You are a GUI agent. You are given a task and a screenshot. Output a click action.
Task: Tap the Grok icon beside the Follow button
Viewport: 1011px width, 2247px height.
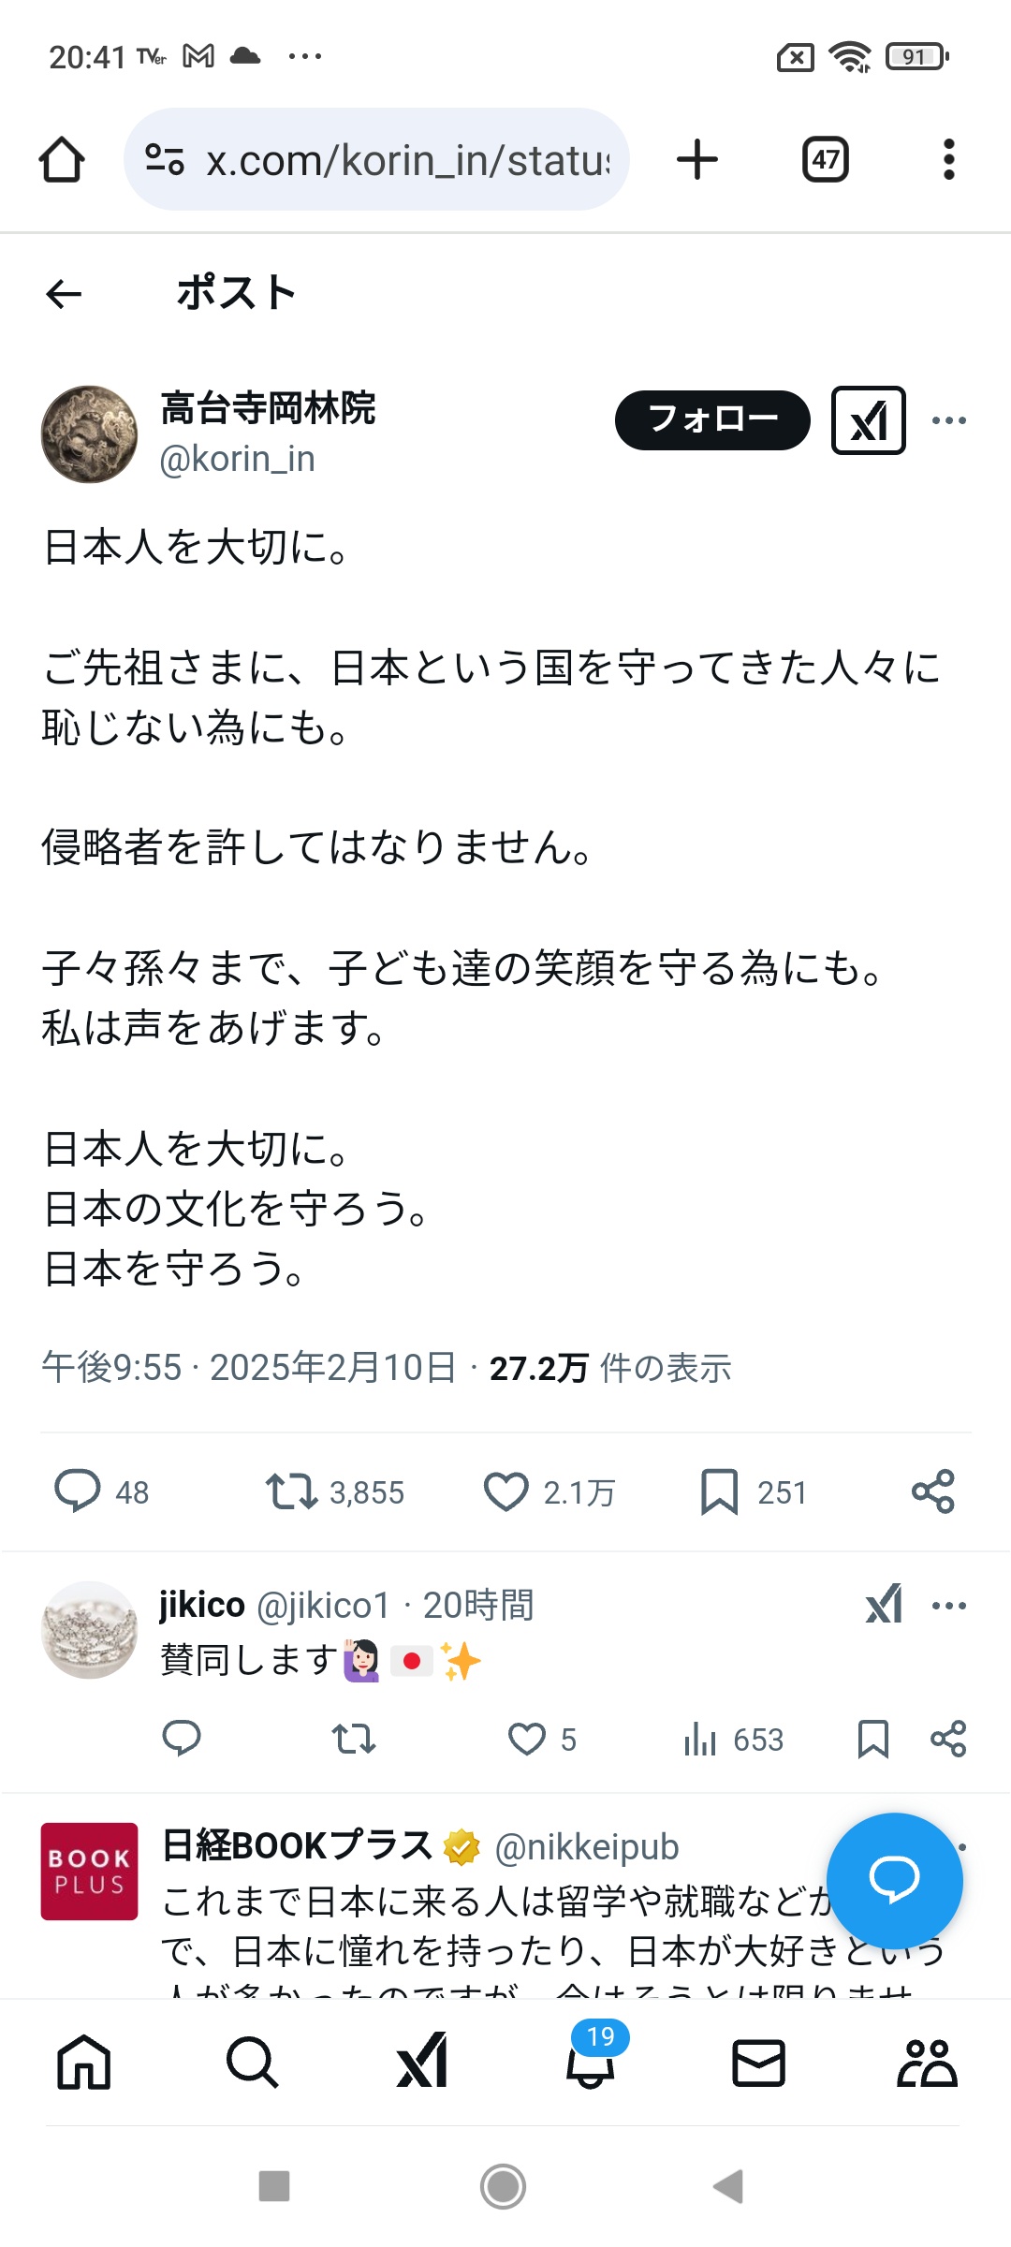point(868,420)
